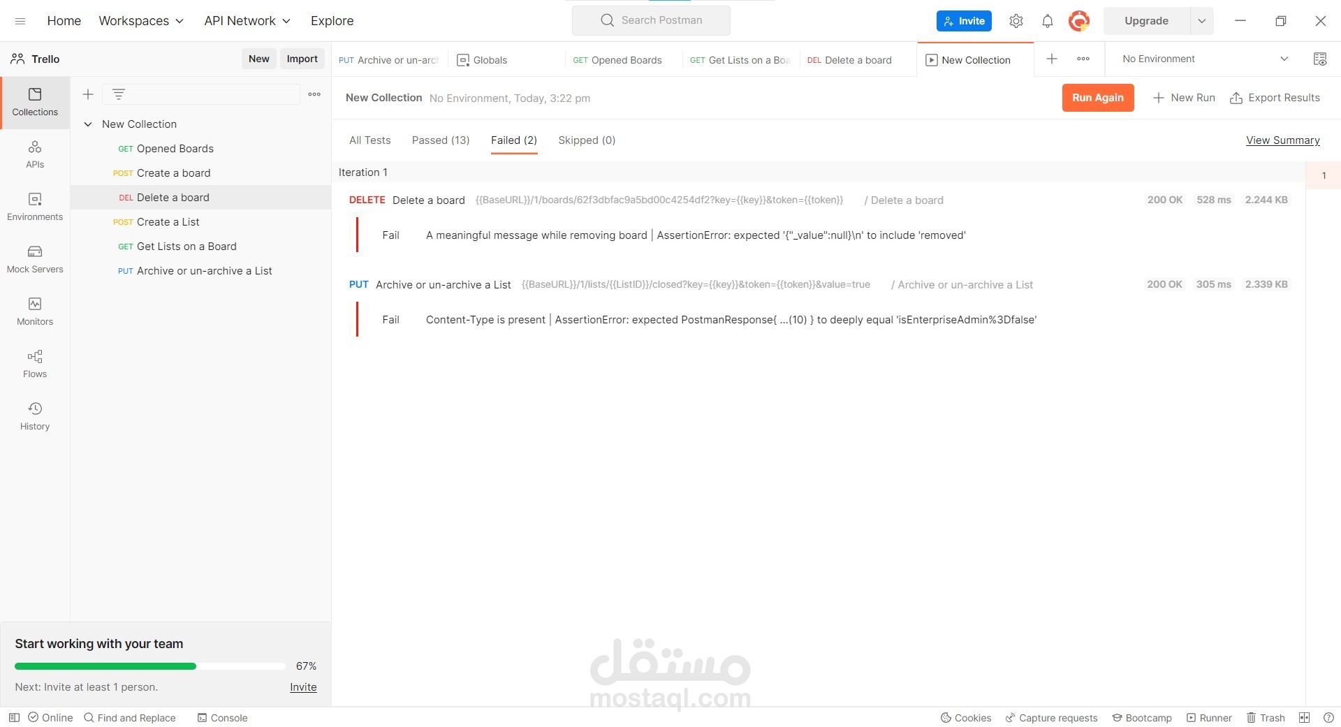Open Console from status bar
1341x727 pixels.
pos(222,717)
